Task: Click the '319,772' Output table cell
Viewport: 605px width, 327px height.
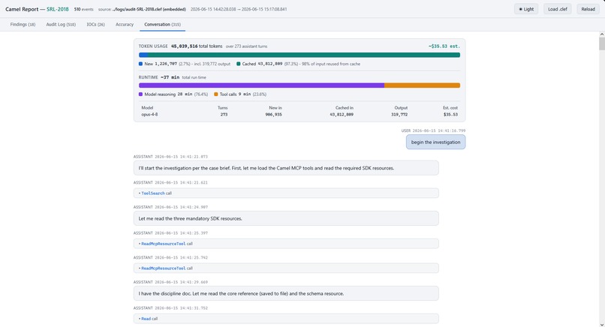Action: coord(399,115)
